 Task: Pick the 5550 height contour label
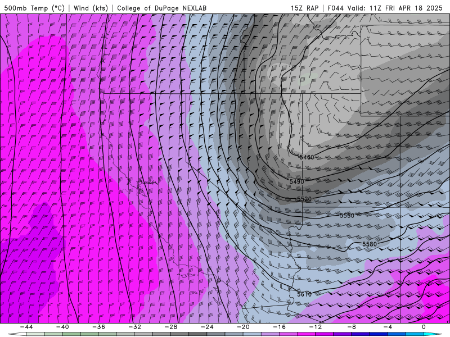(x=347, y=215)
